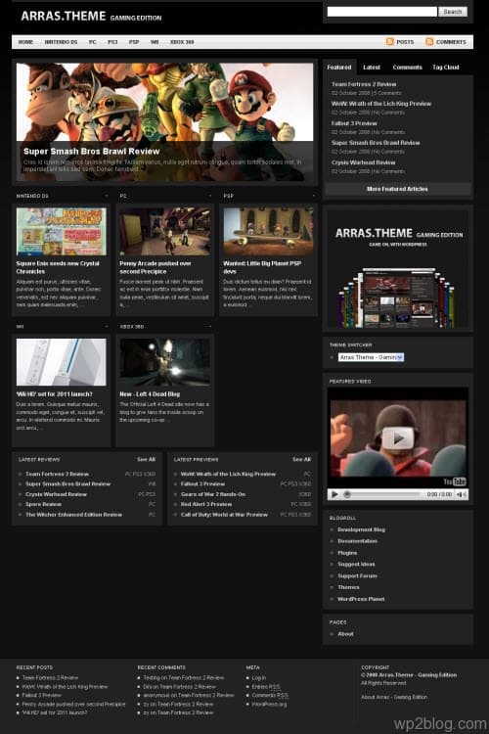Open the PSP menu item
This screenshot has height=734, width=489.
tap(134, 42)
